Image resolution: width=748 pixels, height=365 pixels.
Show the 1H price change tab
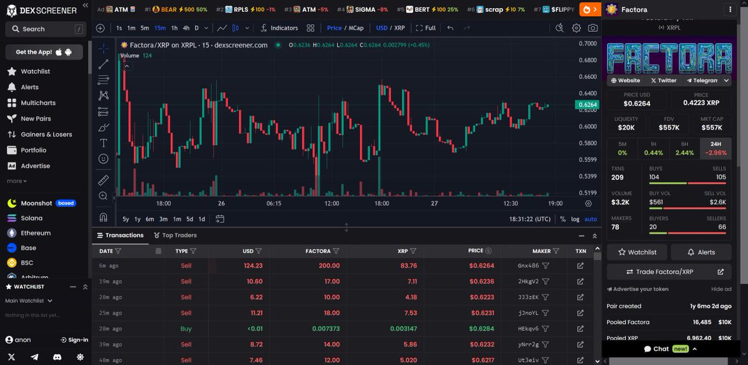(653, 148)
